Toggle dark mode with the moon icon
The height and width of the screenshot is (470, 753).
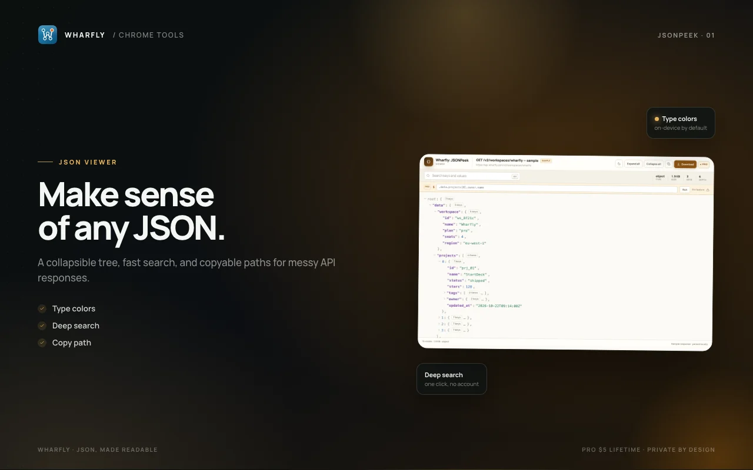pos(619,164)
